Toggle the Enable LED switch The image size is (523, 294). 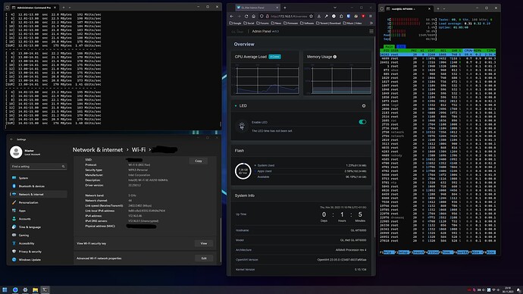362,122
